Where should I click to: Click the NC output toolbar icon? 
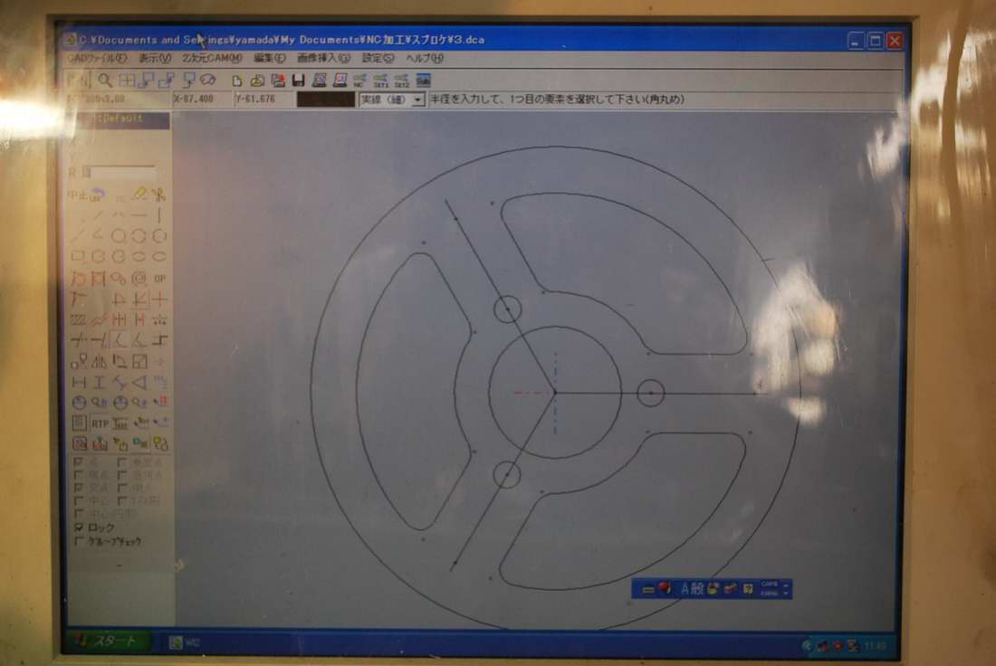coord(360,81)
